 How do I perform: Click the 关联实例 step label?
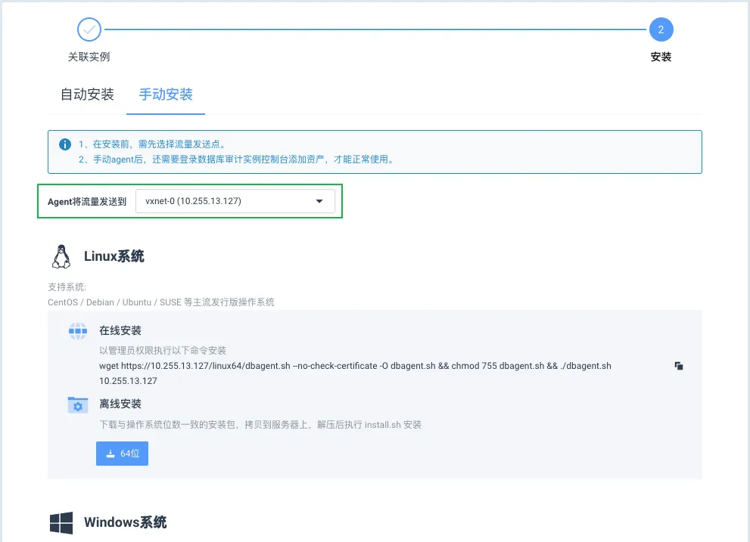click(89, 57)
